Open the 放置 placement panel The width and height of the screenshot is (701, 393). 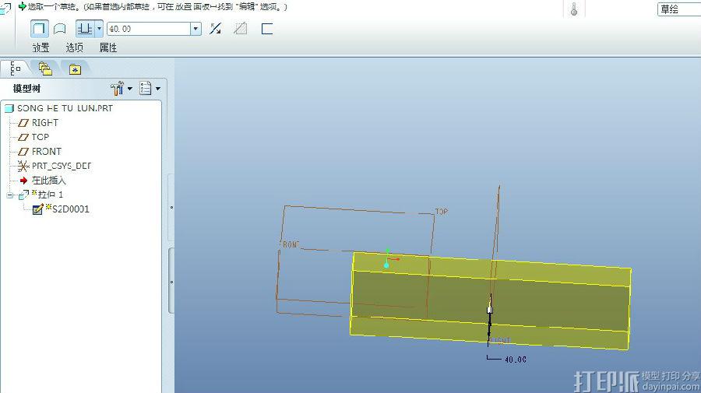tap(41, 47)
